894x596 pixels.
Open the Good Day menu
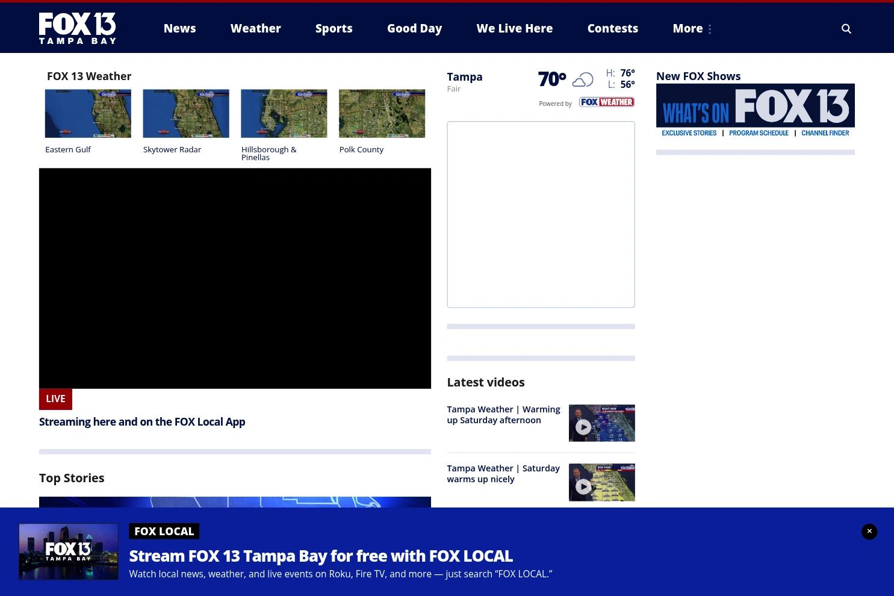[414, 28]
